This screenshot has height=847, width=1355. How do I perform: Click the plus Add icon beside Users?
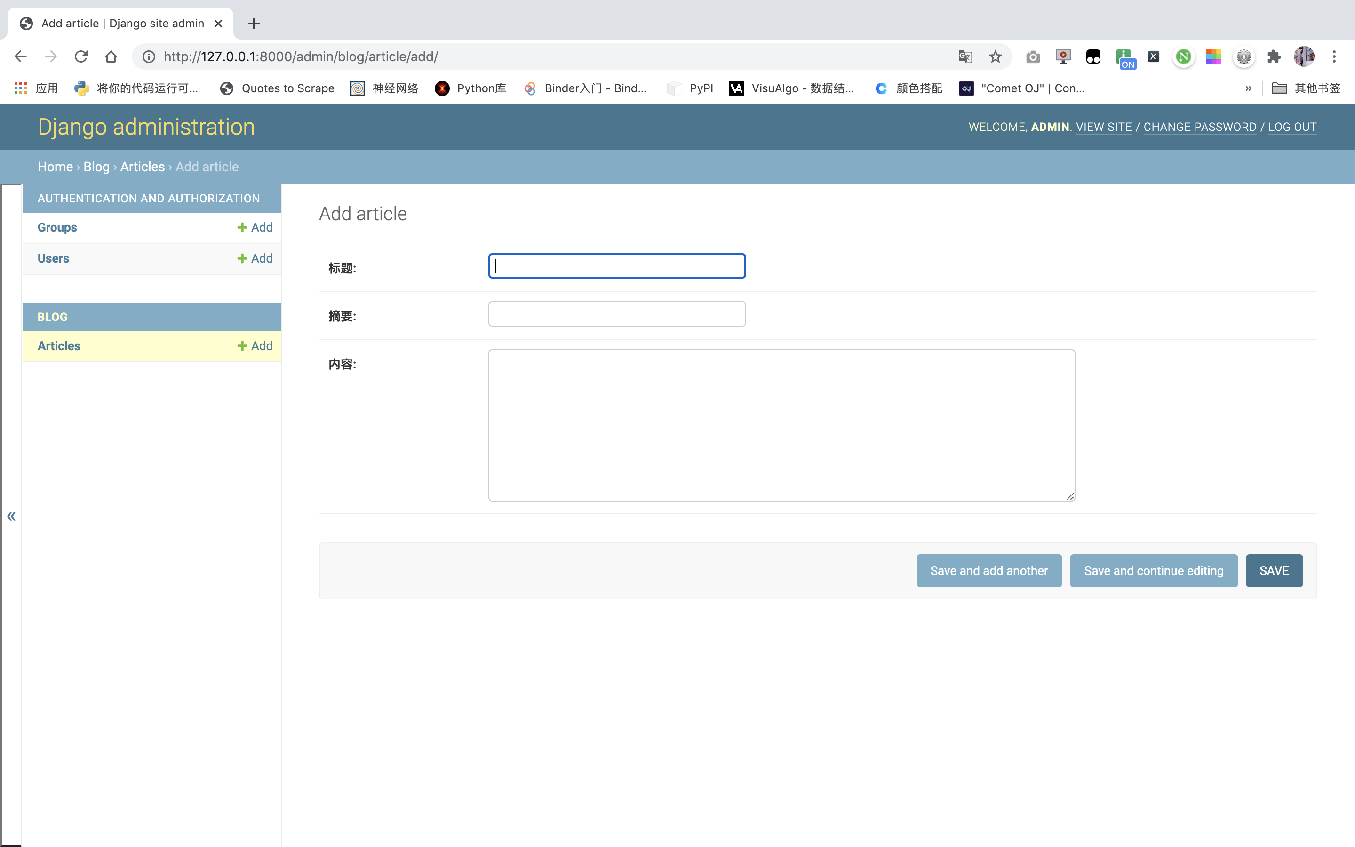(242, 258)
